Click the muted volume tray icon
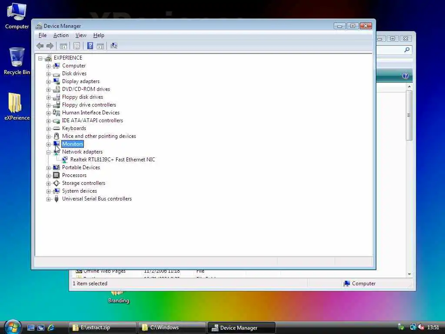The width and height of the screenshot is (445, 334). coord(421,327)
